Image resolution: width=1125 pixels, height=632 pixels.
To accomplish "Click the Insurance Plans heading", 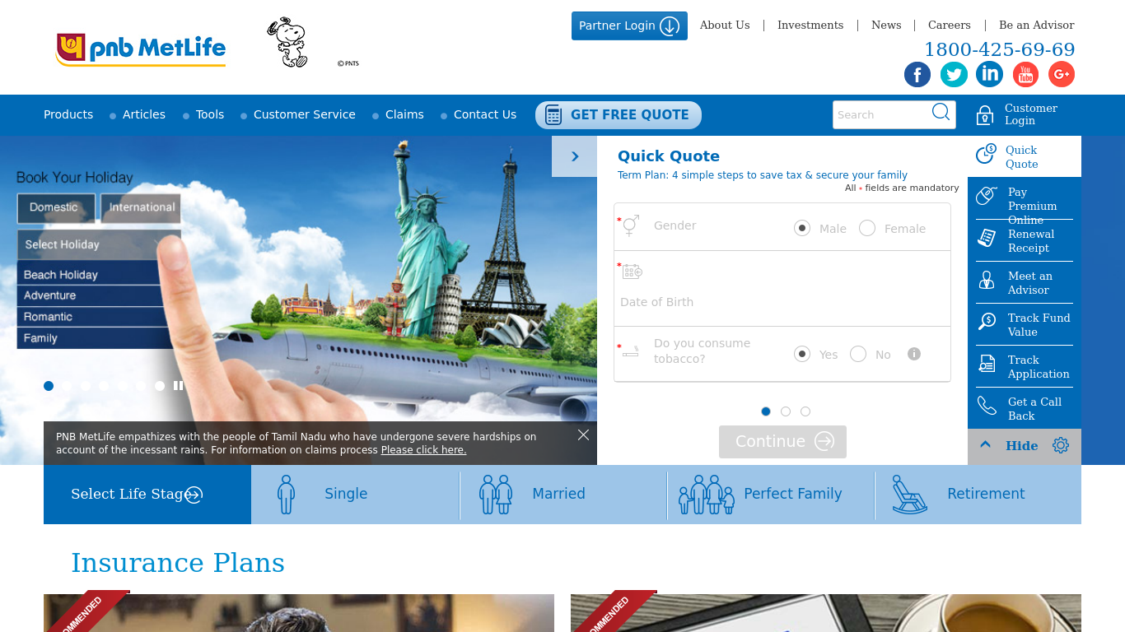I will click(x=178, y=563).
